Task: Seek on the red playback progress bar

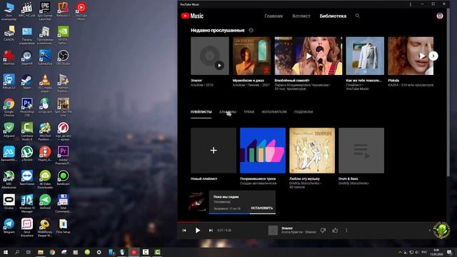Action: point(311,222)
